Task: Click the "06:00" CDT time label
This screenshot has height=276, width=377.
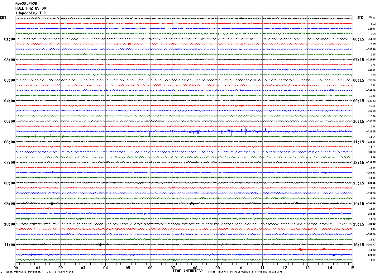Action: click(x=10, y=142)
